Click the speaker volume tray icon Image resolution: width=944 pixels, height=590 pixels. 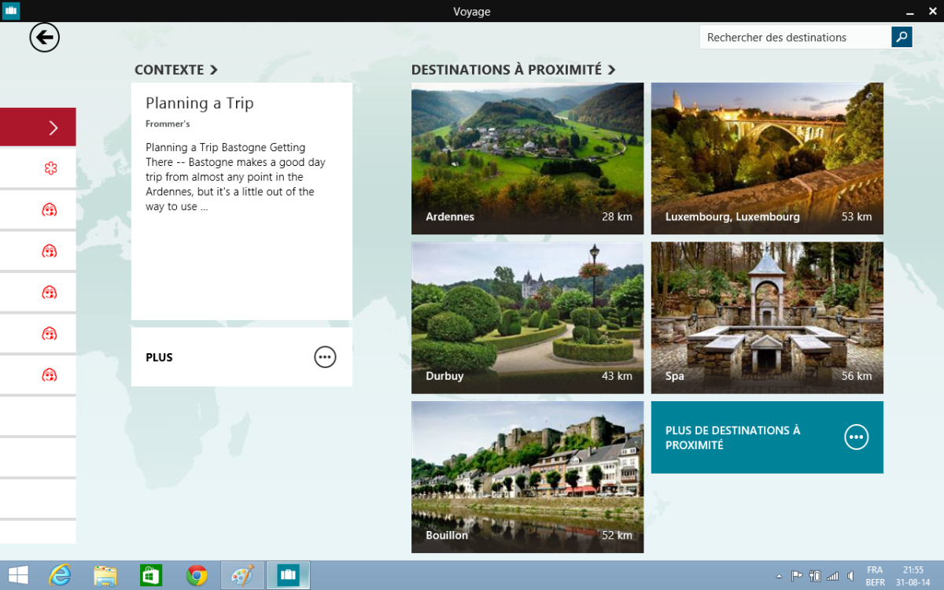[851, 576]
